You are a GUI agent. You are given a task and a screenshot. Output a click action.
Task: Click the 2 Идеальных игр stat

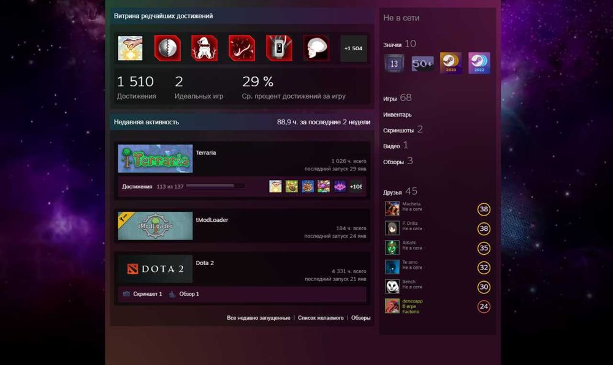(x=199, y=88)
